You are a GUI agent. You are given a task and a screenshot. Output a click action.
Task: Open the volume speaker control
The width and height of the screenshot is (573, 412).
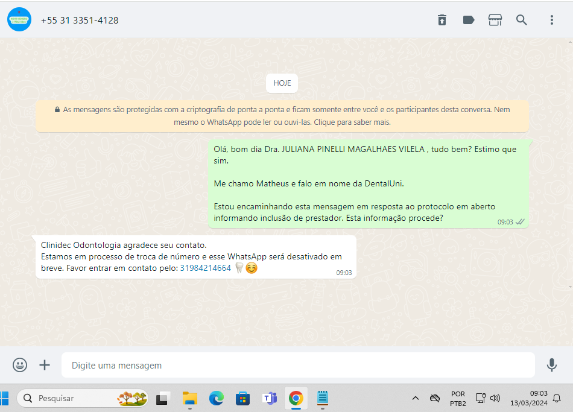click(x=495, y=398)
